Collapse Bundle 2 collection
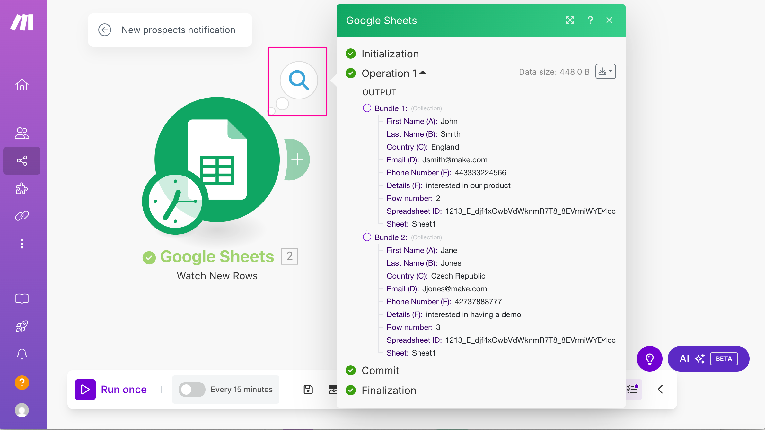 coord(367,237)
